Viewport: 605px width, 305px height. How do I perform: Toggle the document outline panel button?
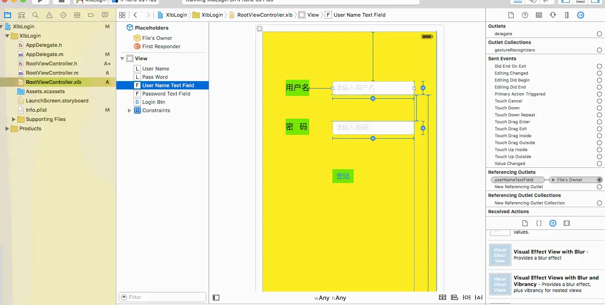tap(216, 298)
